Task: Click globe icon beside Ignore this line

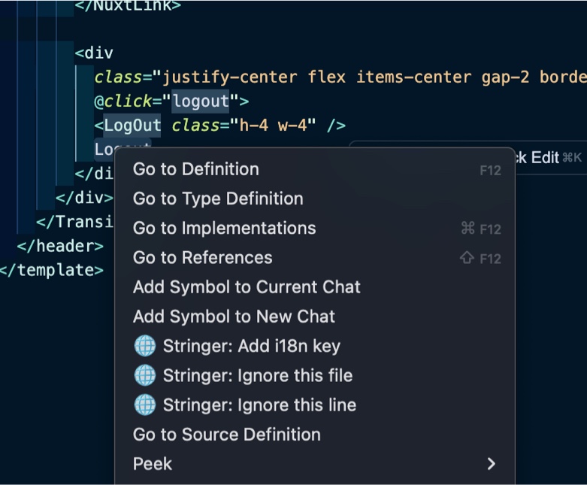Action: pyautogui.click(x=145, y=405)
